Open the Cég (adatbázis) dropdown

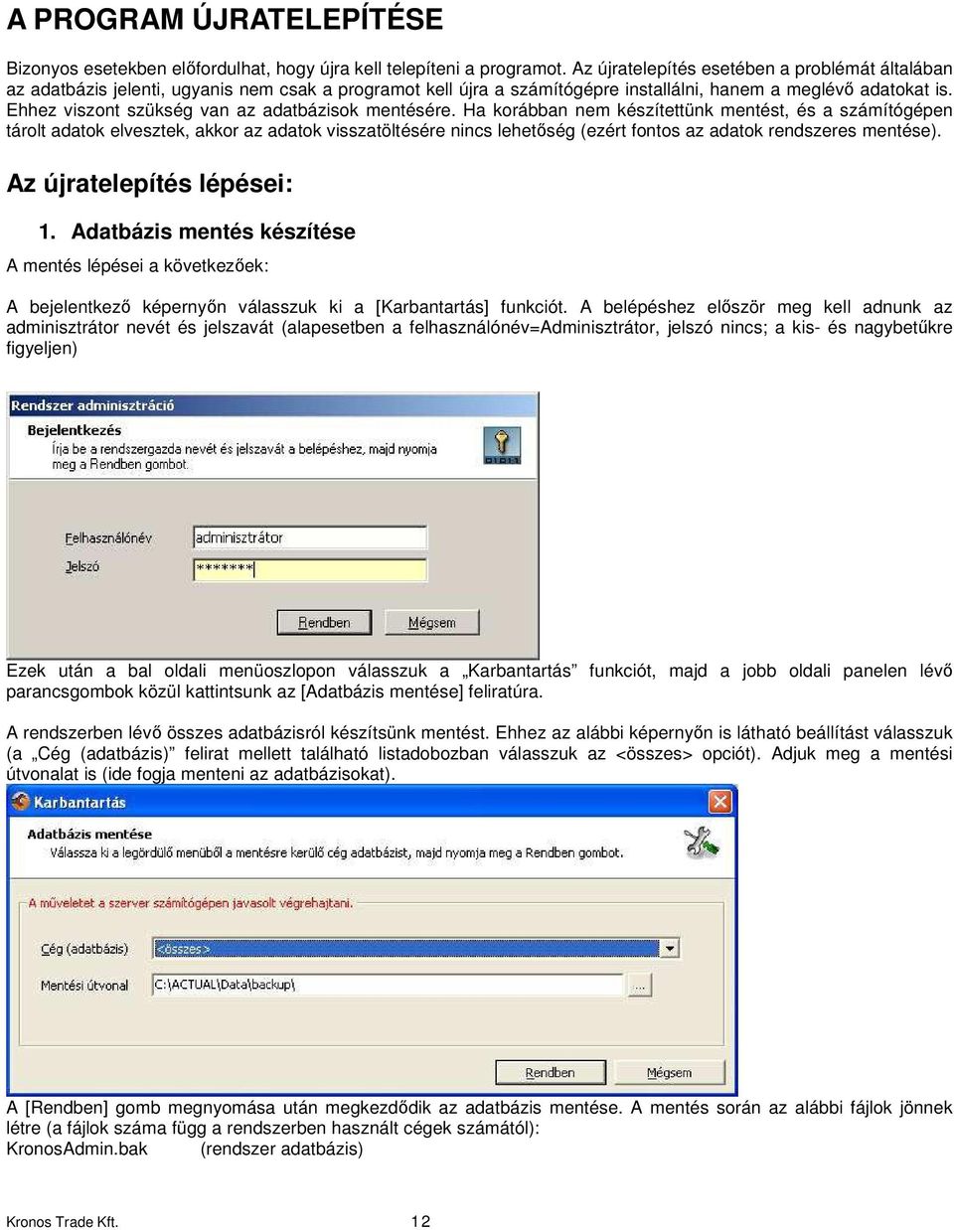click(671, 948)
